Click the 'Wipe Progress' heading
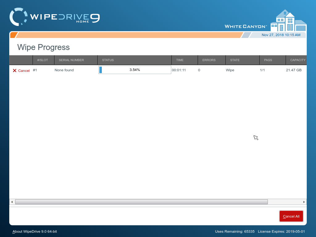 44,47
